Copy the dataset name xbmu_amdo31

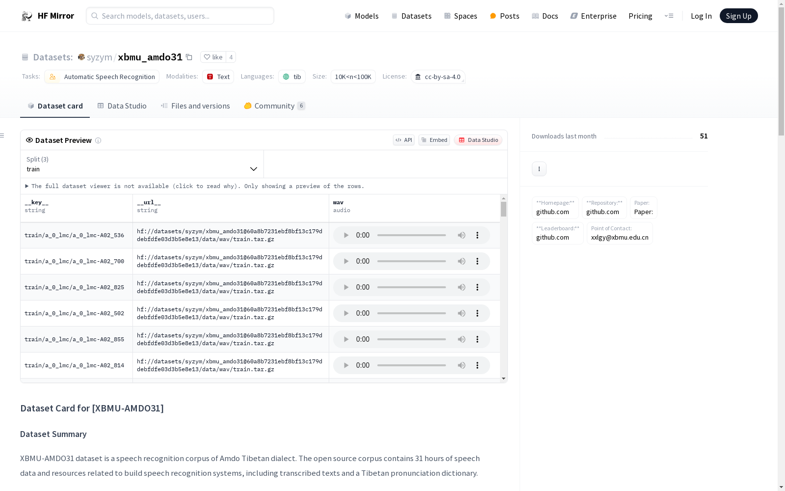(x=189, y=57)
